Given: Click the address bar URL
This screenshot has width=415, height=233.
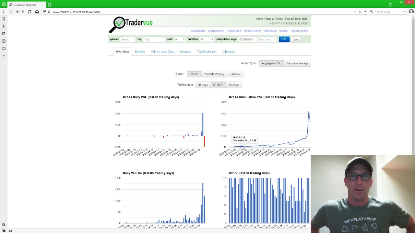Looking at the screenshot, I should (77, 12).
